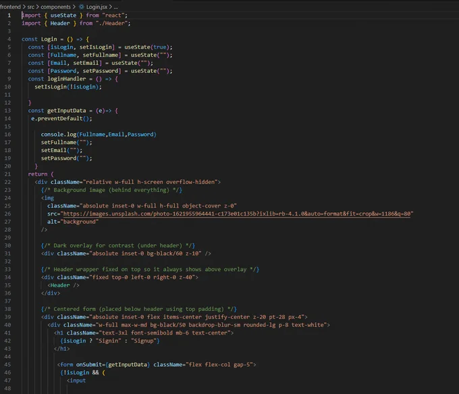459x394 pixels.
Task: Click the class string containing 'backdrop-blur-sm rounded-lg'
Action: point(211,325)
